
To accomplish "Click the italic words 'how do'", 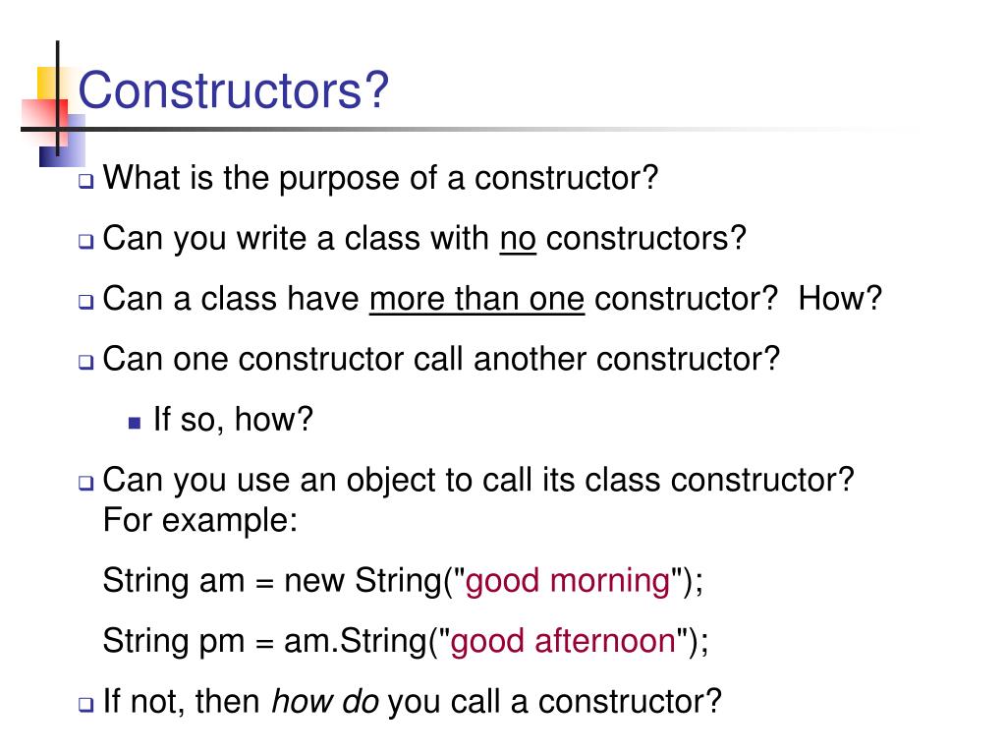I will (x=325, y=701).
